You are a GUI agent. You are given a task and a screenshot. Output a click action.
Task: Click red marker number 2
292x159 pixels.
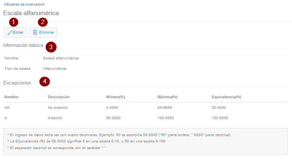pos(43,22)
